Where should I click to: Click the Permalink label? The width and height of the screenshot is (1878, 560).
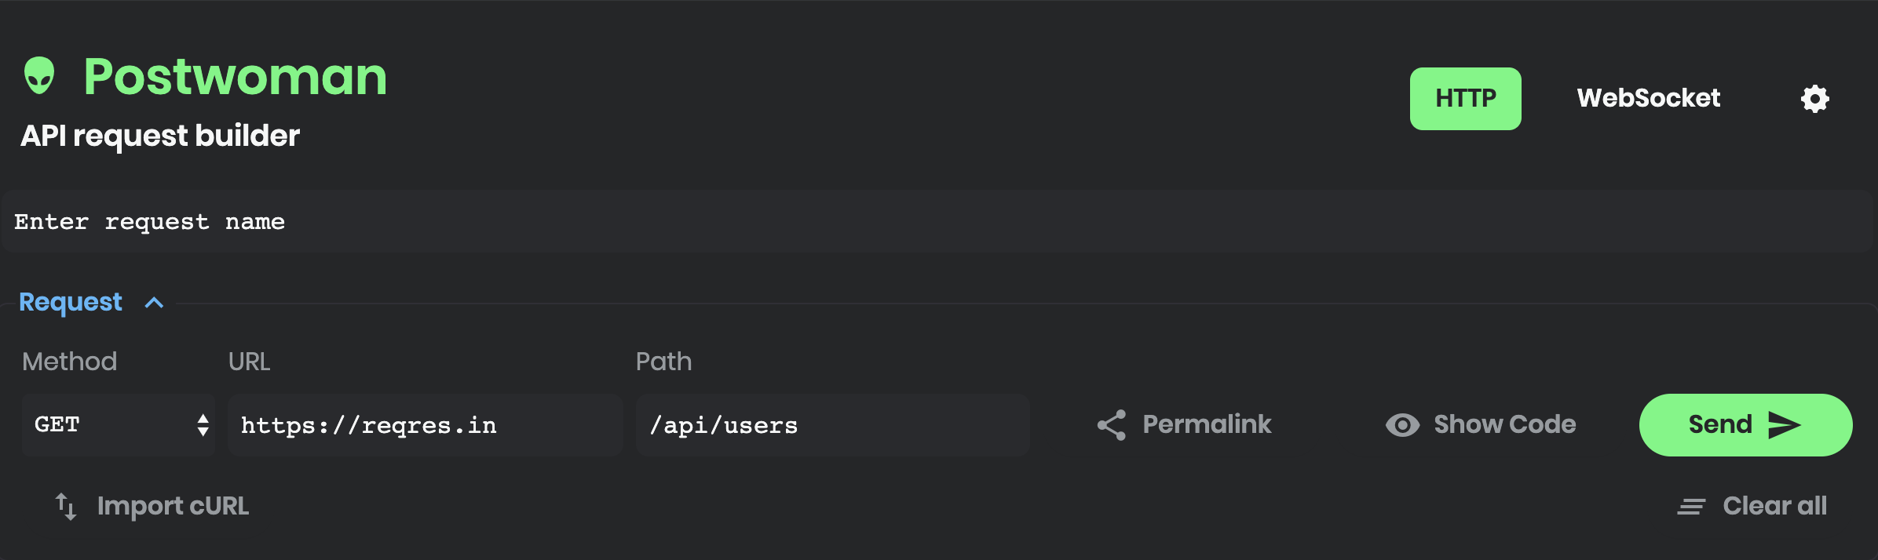tap(1208, 424)
